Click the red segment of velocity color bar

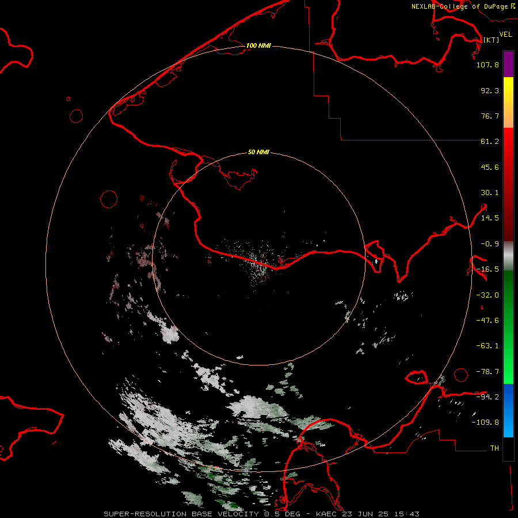508,184
